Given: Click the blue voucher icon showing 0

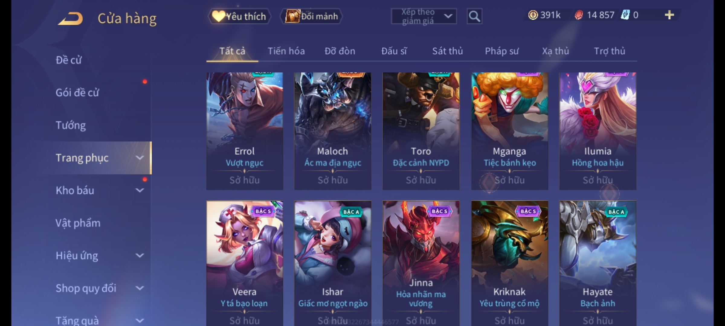Looking at the screenshot, I should pos(625,15).
